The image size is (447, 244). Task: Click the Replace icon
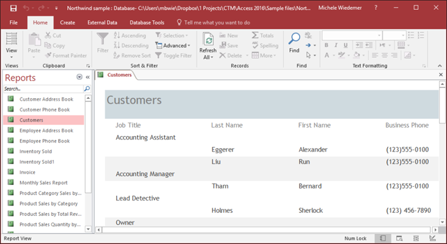308,35
